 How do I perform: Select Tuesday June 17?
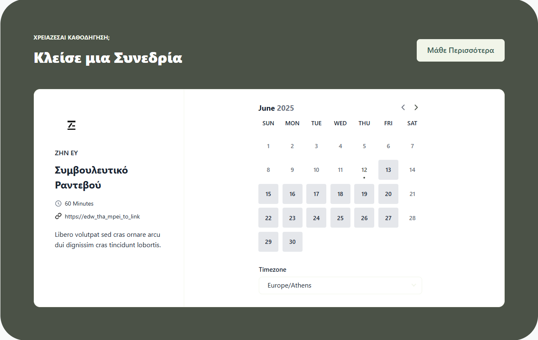pos(316,194)
